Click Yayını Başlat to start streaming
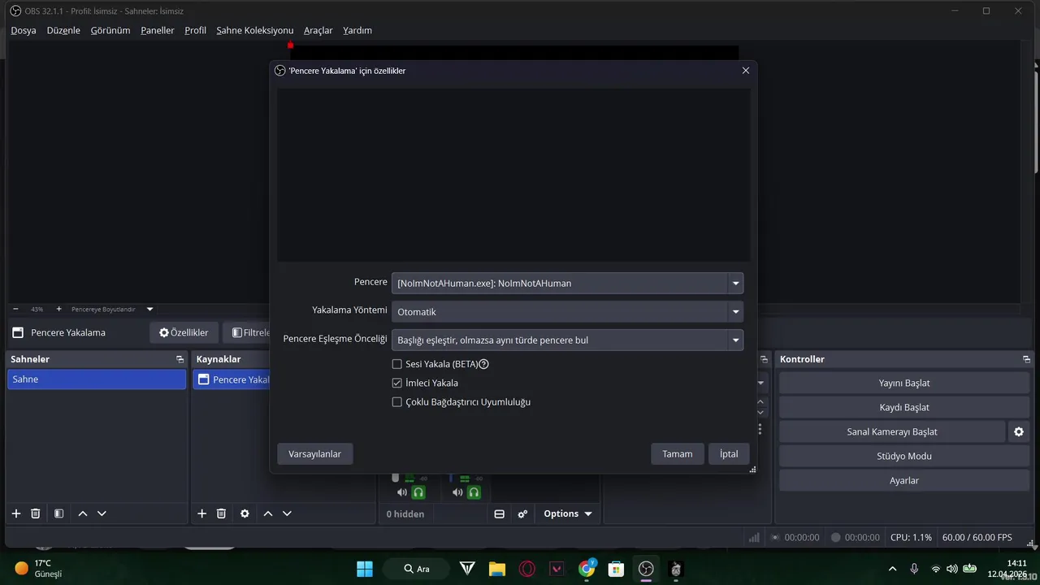Viewport: 1040px width, 585px height. click(904, 383)
